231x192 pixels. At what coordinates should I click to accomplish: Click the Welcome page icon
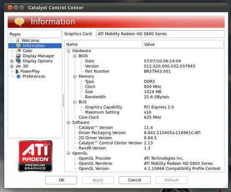(x=18, y=41)
